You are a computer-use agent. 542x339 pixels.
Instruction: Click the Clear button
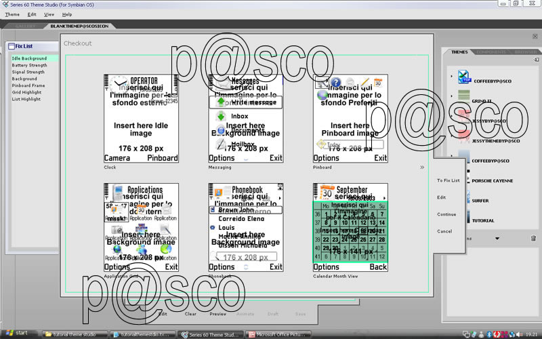tap(190, 314)
